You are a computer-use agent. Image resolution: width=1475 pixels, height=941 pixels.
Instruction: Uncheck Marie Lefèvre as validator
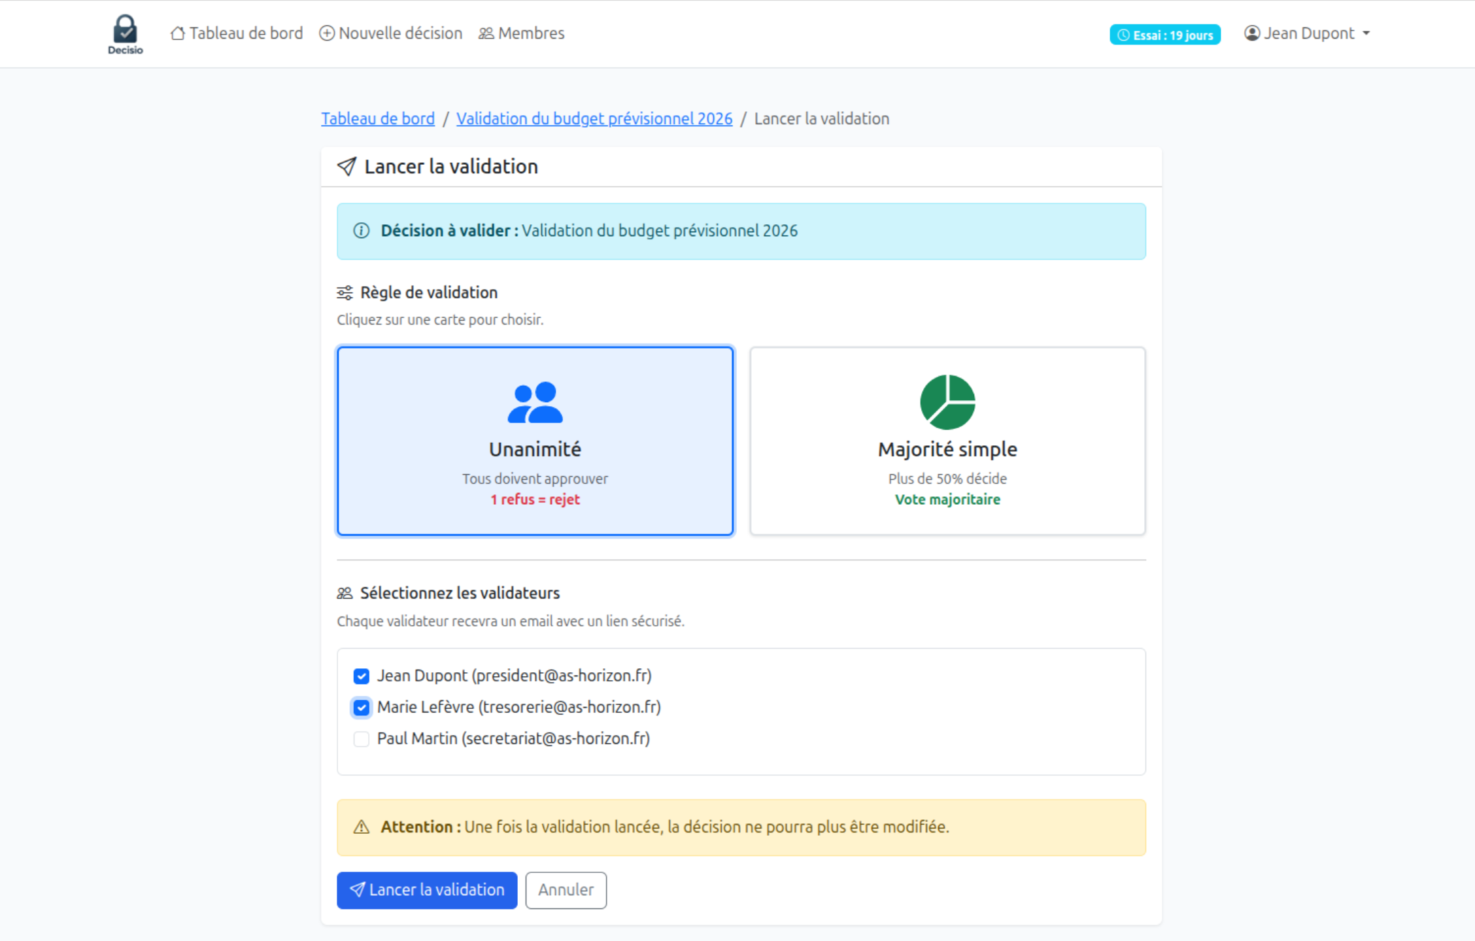(361, 707)
